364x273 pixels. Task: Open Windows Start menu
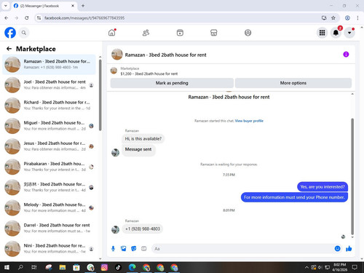point(7,267)
